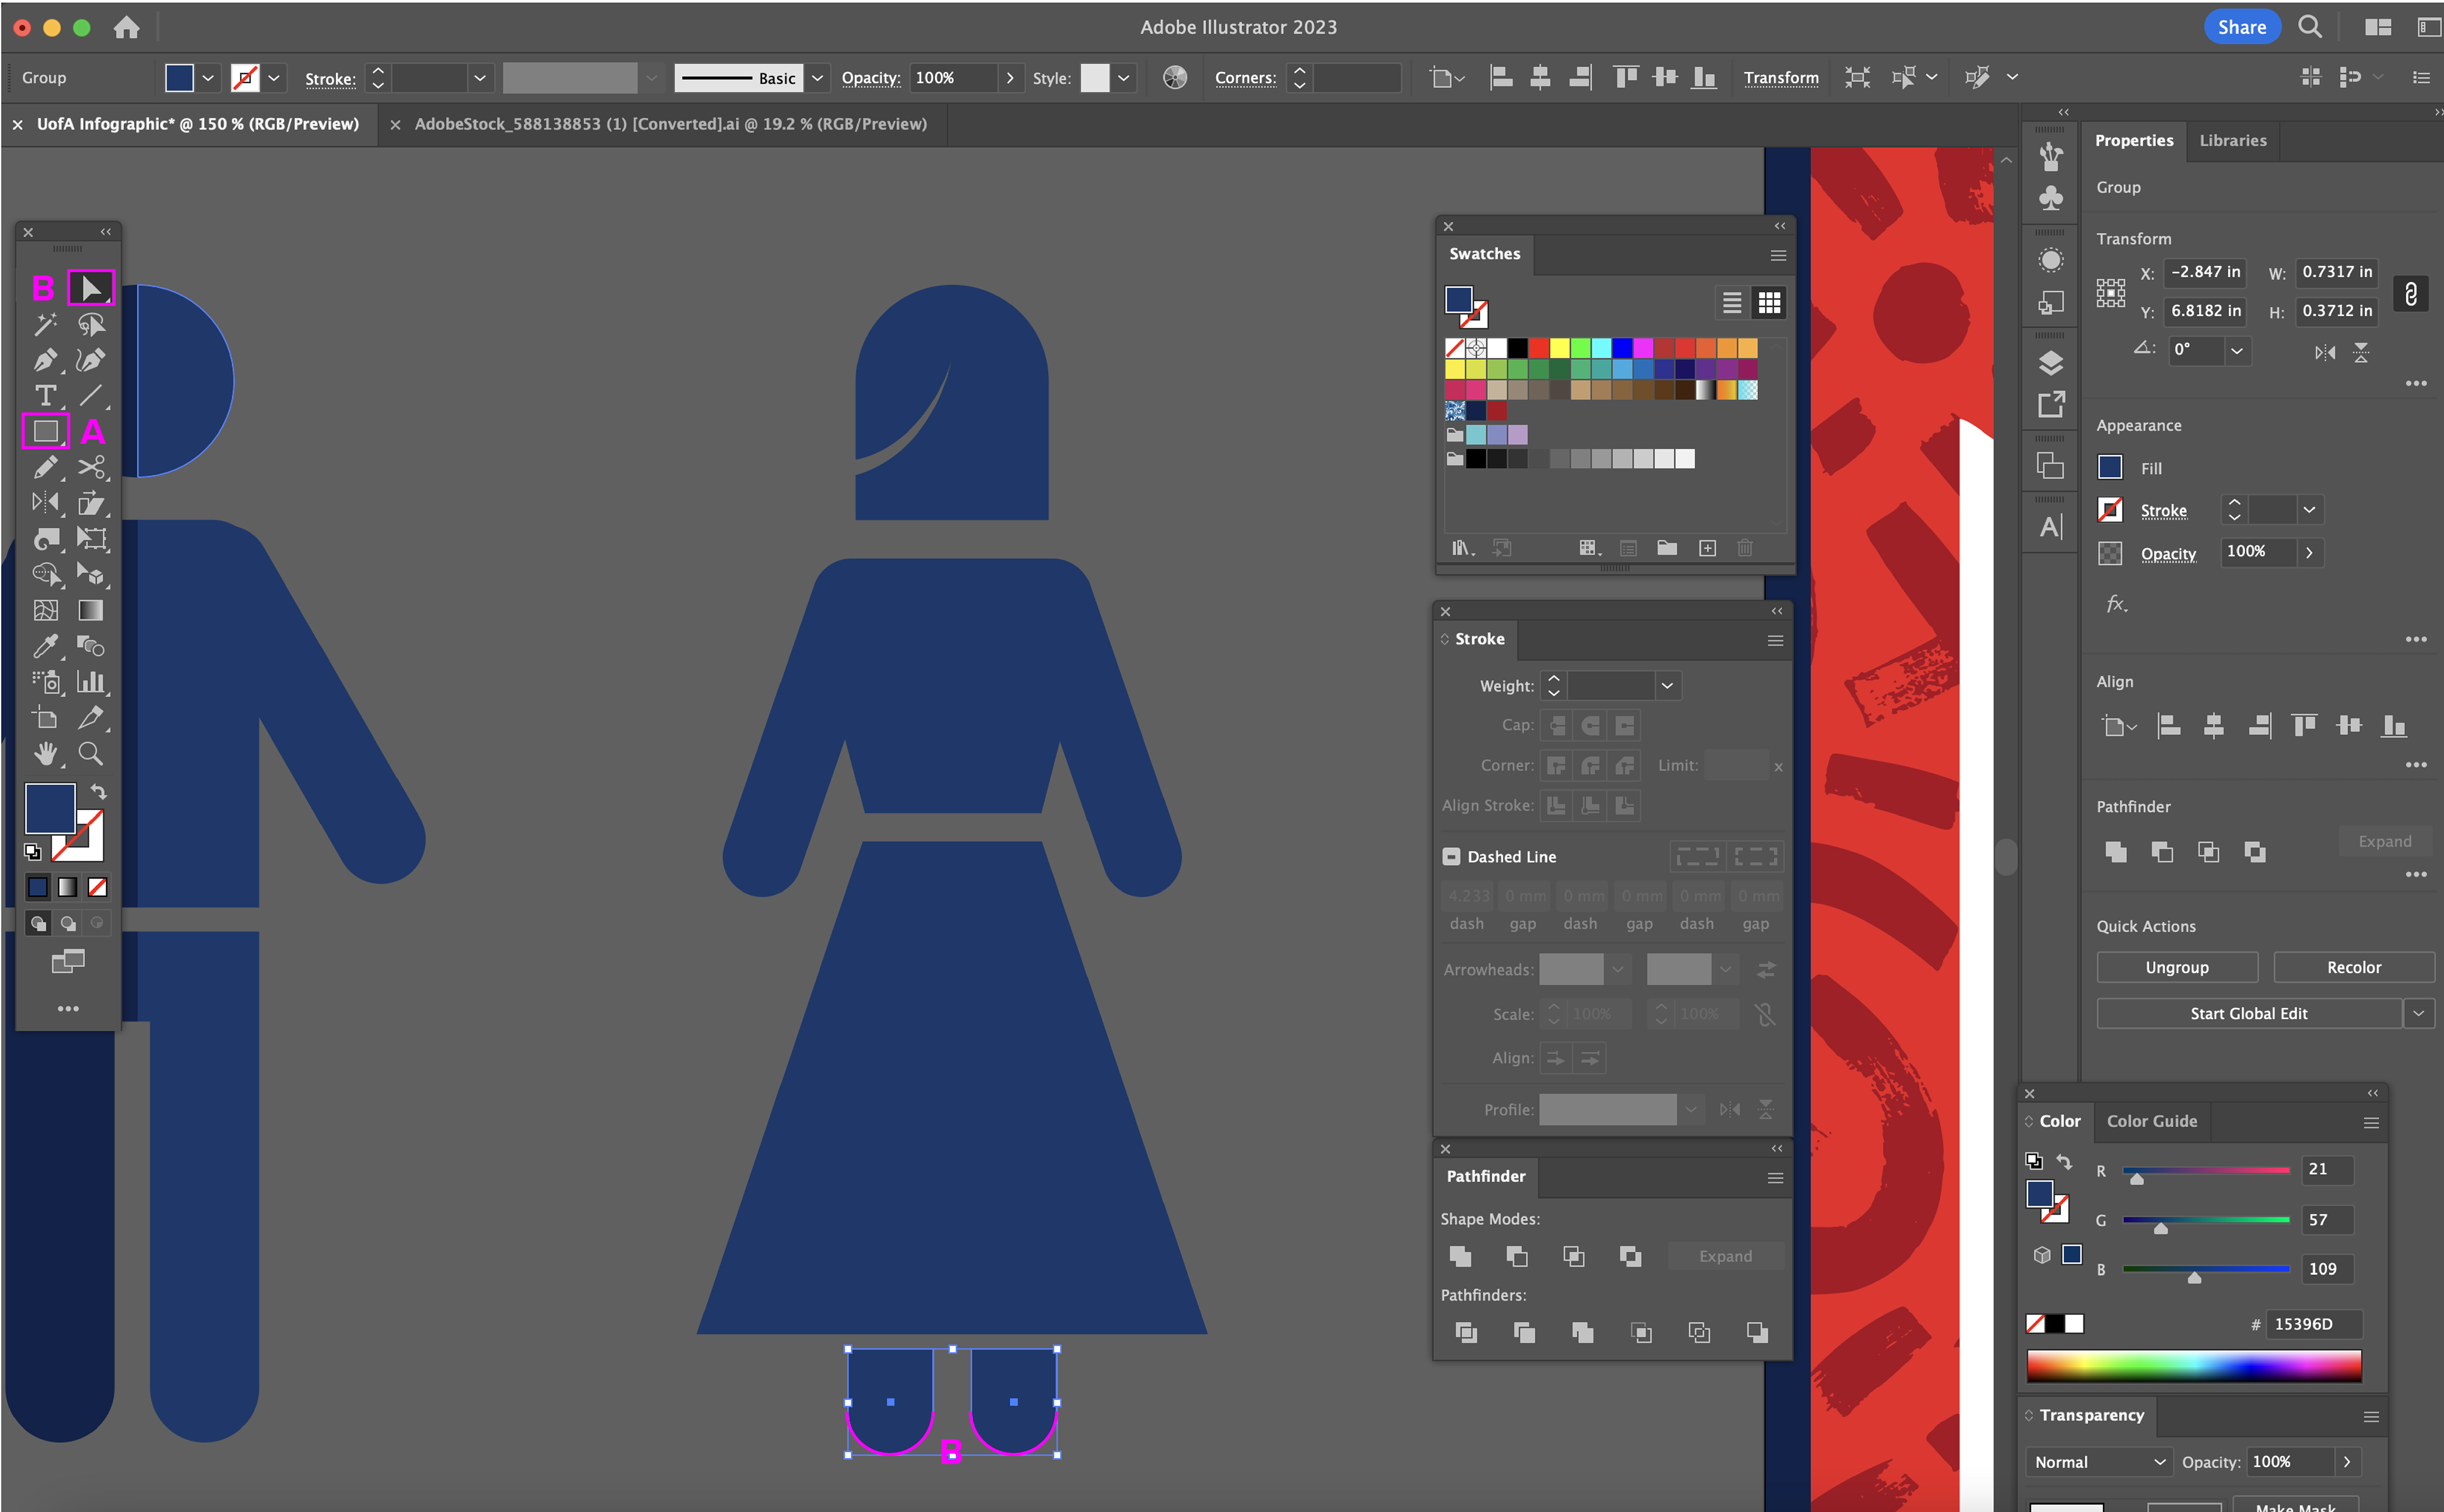The width and height of the screenshot is (2444, 1512).
Task: Expand the Start Global Edit options arrow
Action: point(2418,1013)
